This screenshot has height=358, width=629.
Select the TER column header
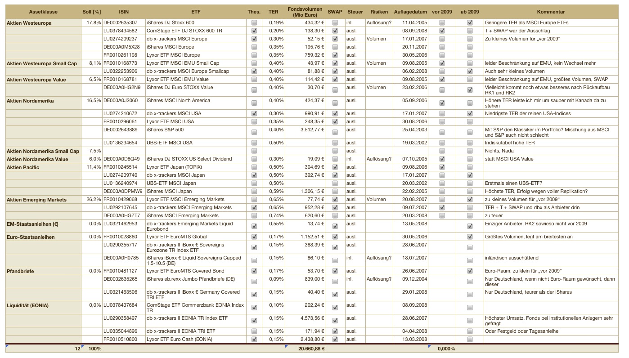click(274, 12)
